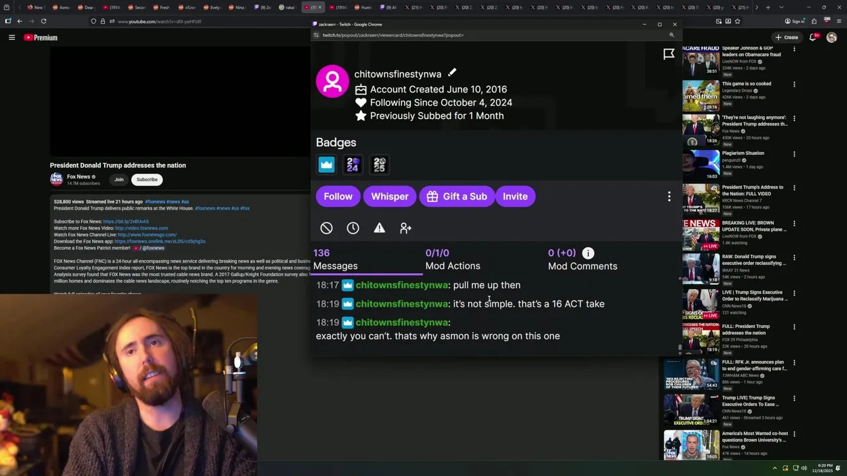Open the three-dot menu in viewer card
The width and height of the screenshot is (847, 476).
[x=669, y=196]
